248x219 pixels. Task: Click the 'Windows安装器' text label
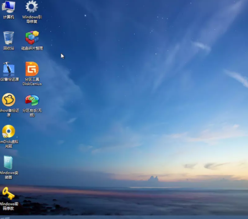click(9, 175)
